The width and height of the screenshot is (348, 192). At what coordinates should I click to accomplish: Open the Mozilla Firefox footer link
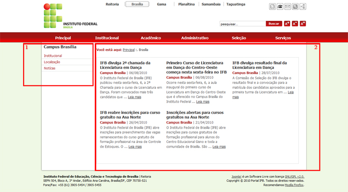point(294,185)
